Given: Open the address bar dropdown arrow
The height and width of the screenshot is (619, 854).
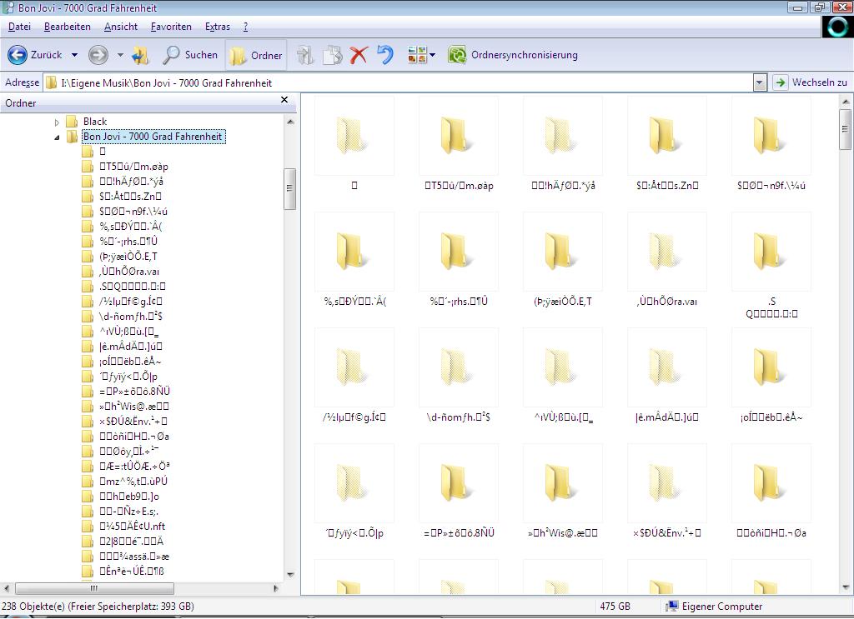Looking at the screenshot, I should tap(759, 82).
